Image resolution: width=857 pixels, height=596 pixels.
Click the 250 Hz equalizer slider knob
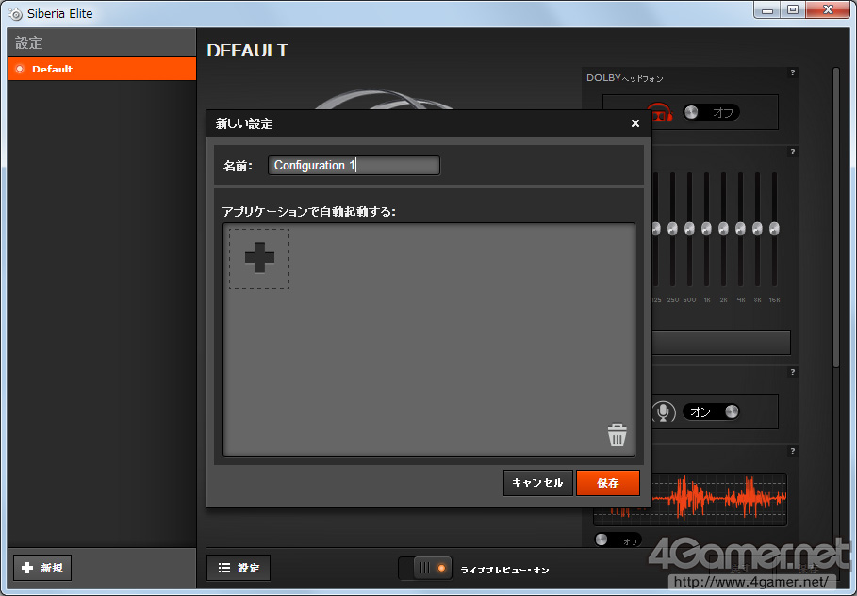tap(673, 229)
